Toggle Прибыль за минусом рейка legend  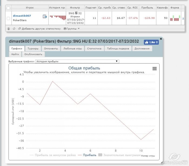coord(53,155)
